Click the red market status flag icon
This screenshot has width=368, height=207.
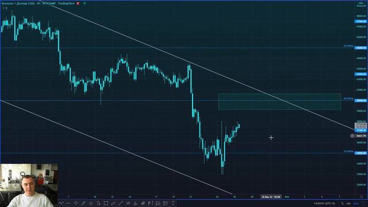click(78, 3)
